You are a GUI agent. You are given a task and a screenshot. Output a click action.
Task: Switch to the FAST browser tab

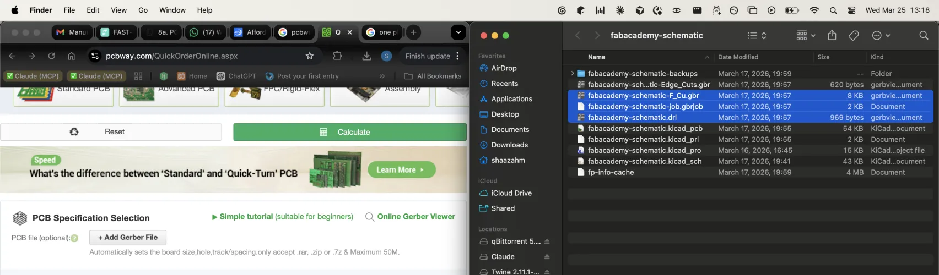pos(116,32)
